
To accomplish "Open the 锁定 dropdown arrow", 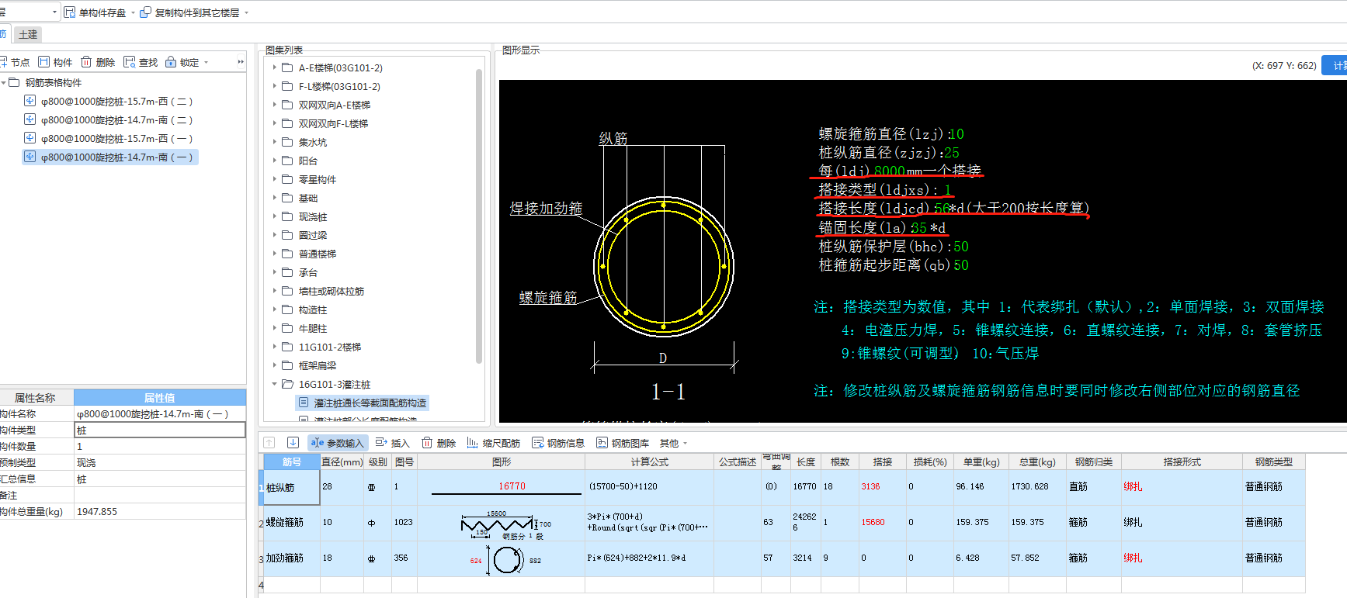I will 207,63.
